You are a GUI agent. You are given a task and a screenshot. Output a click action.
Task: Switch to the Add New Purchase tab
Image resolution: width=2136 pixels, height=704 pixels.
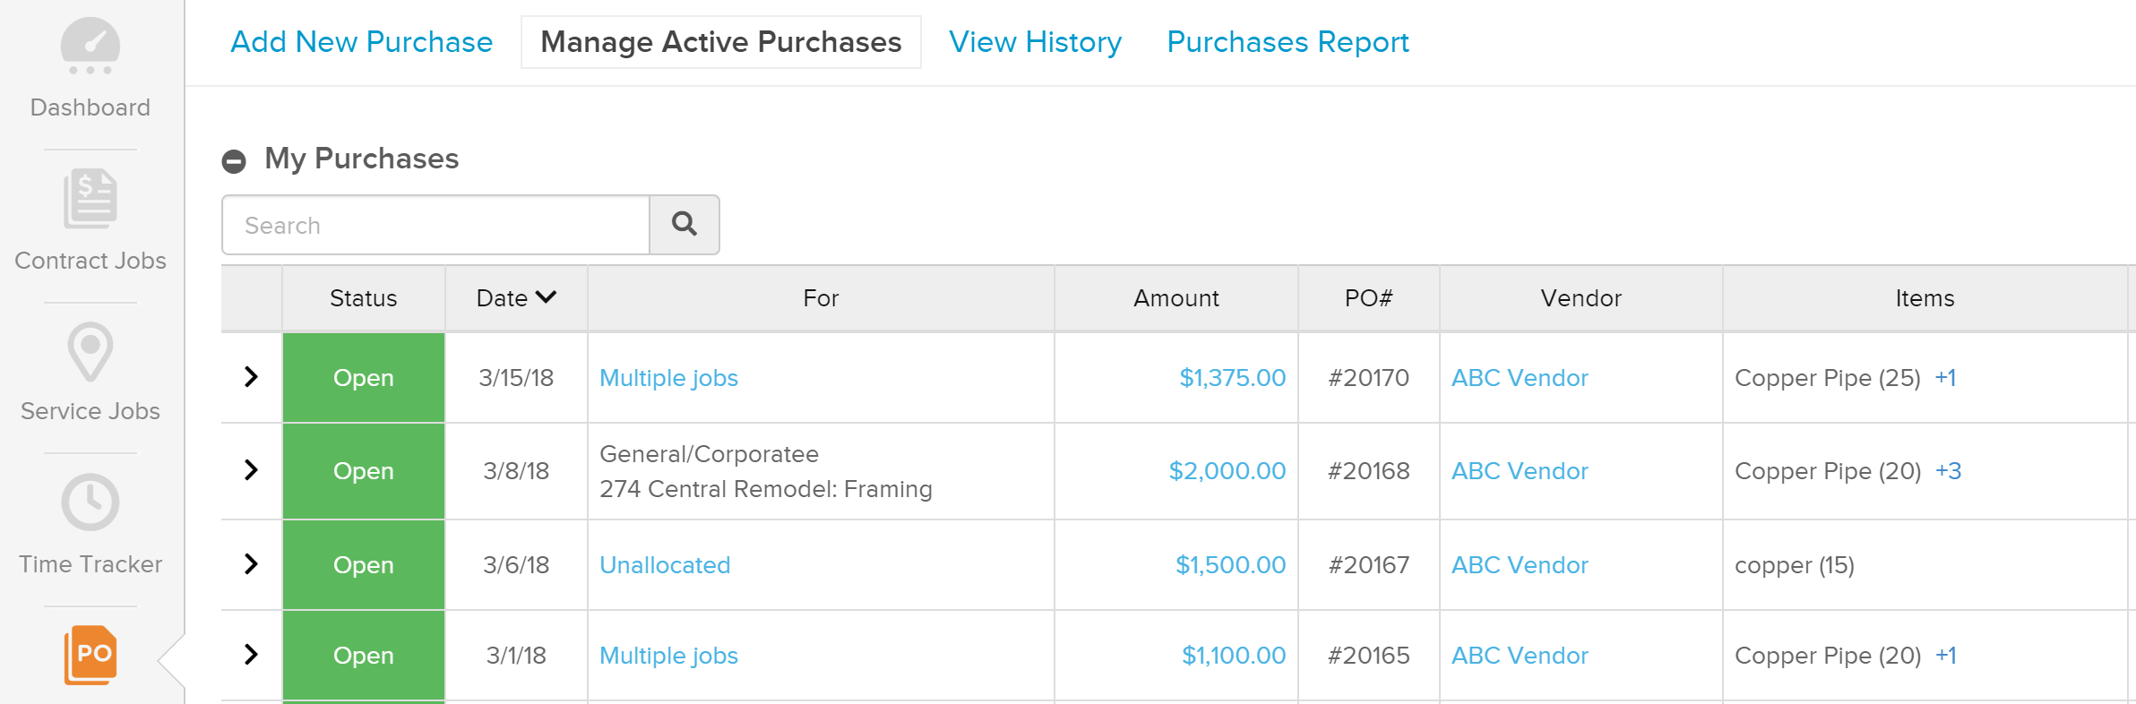(x=362, y=42)
